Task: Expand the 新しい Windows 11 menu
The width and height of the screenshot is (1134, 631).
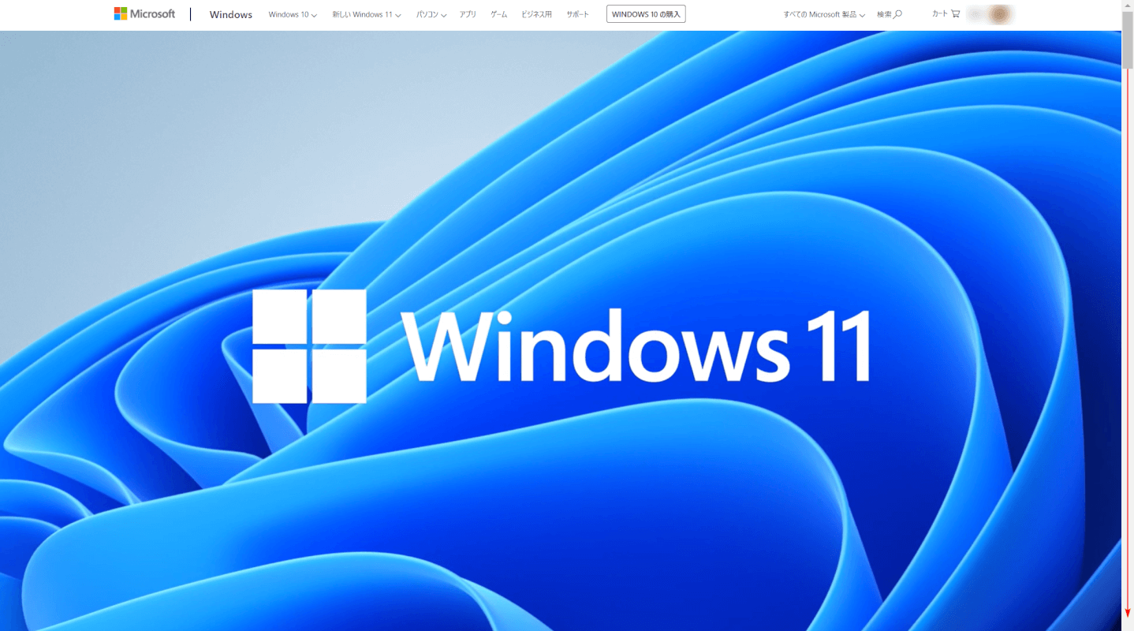Action: pyautogui.click(x=367, y=14)
